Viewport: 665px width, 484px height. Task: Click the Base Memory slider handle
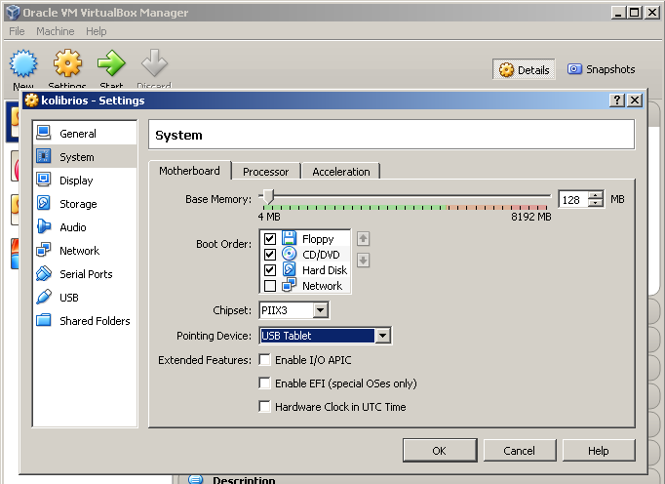pos(267,197)
